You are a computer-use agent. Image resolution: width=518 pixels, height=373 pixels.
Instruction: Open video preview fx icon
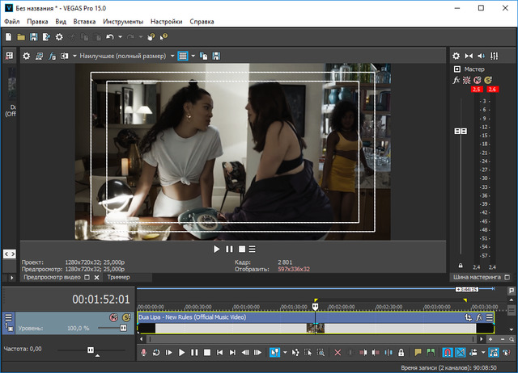coord(52,57)
